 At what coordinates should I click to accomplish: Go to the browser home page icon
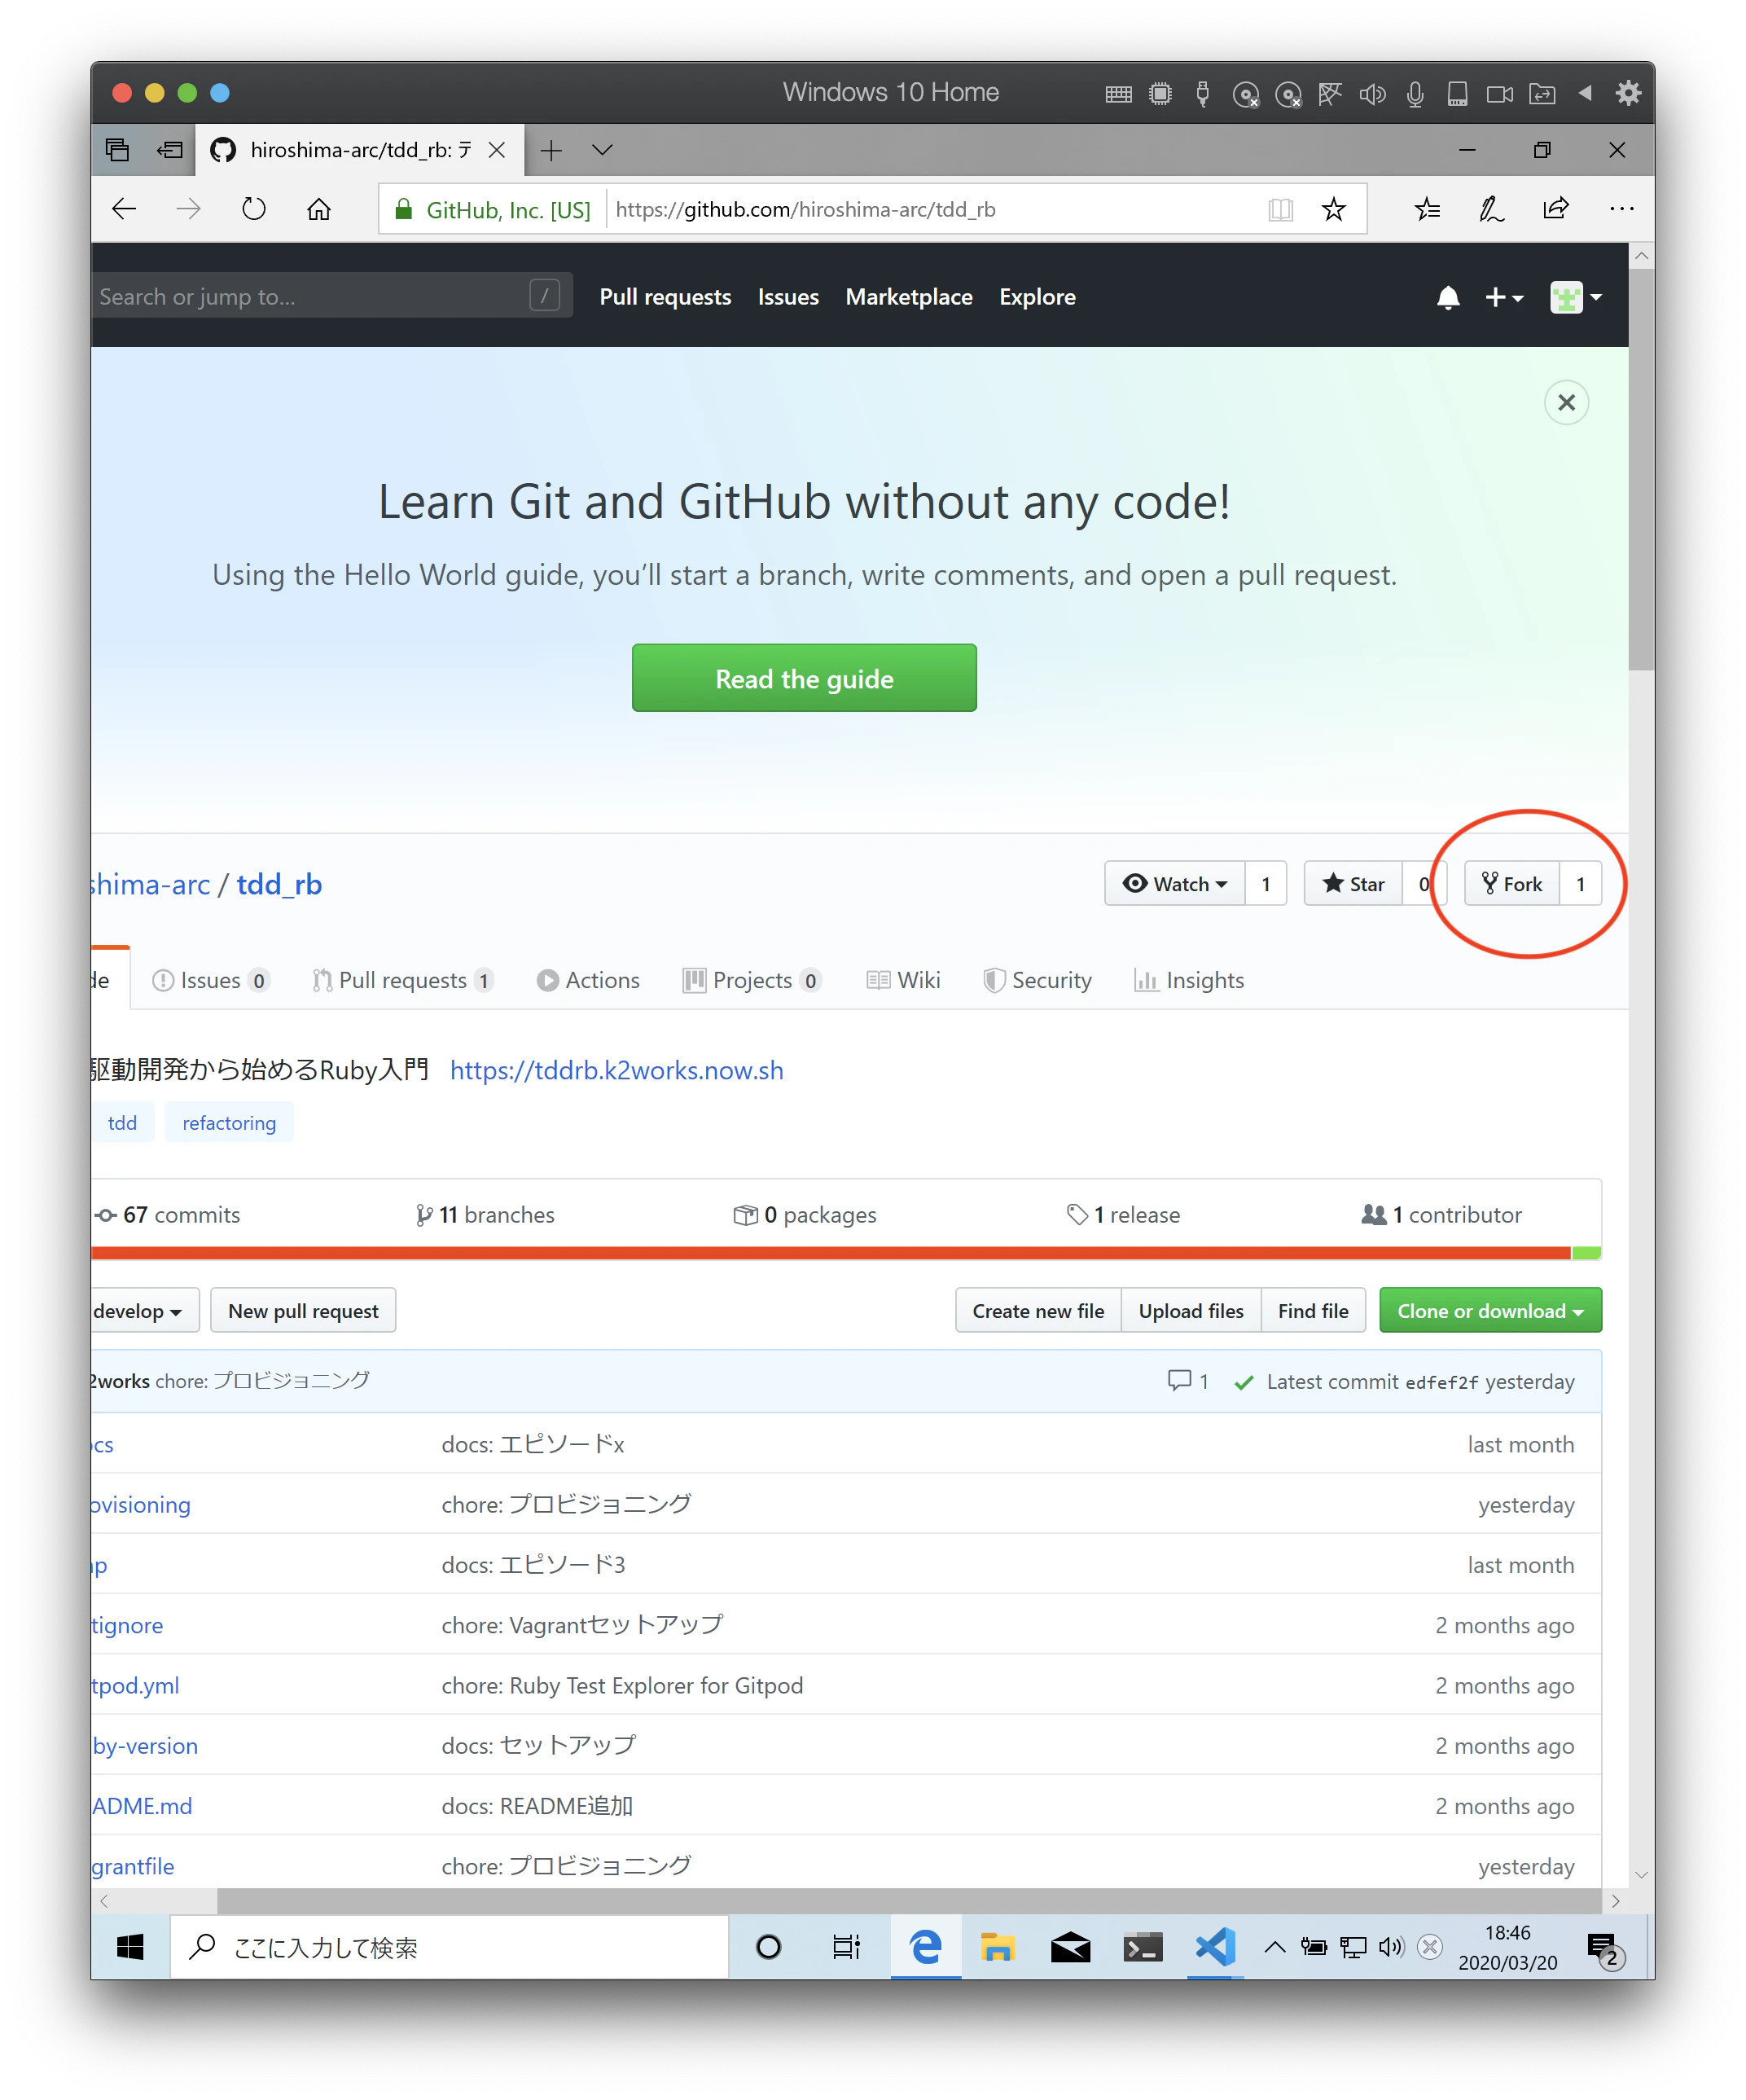click(319, 209)
